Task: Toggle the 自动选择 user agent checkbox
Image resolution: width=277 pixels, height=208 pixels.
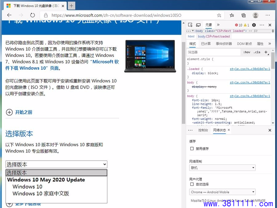Action: pyautogui.click(x=192, y=184)
